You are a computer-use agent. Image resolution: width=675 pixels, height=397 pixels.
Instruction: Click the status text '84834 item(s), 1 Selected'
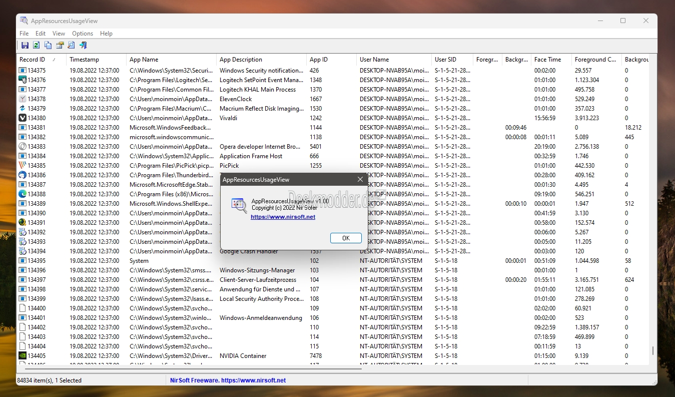pos(50,380)
